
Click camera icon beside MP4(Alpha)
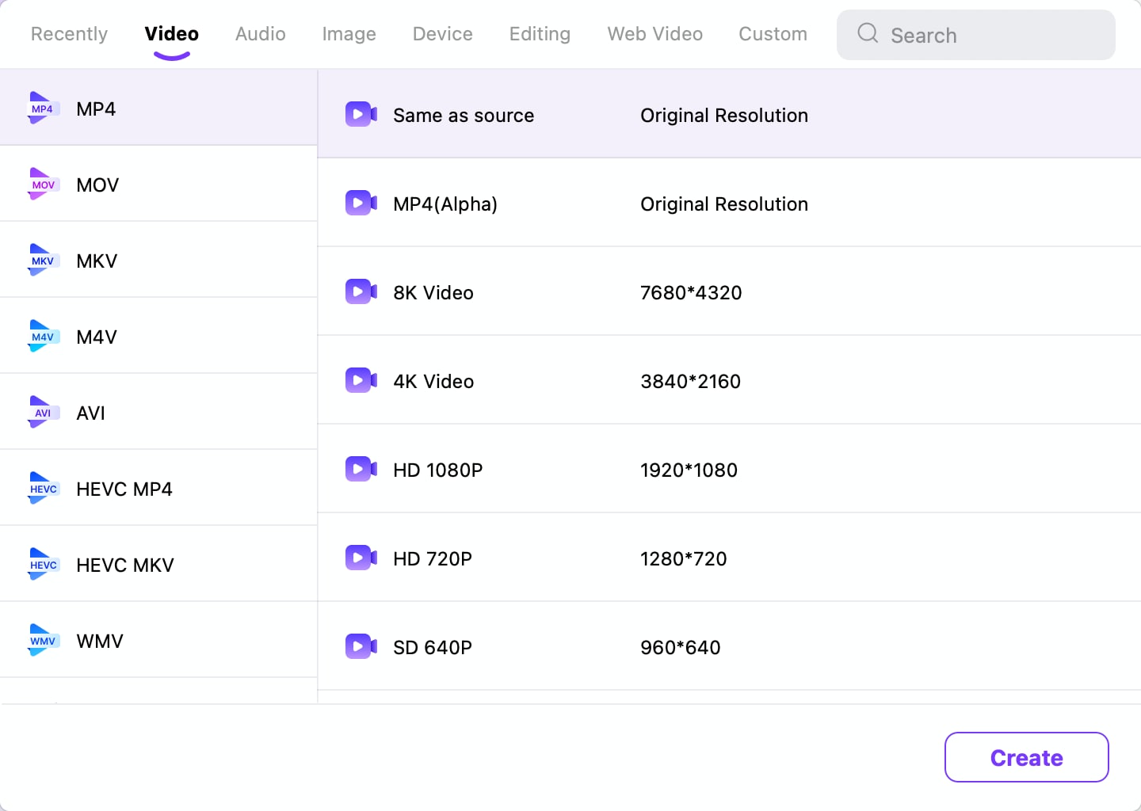361,204
